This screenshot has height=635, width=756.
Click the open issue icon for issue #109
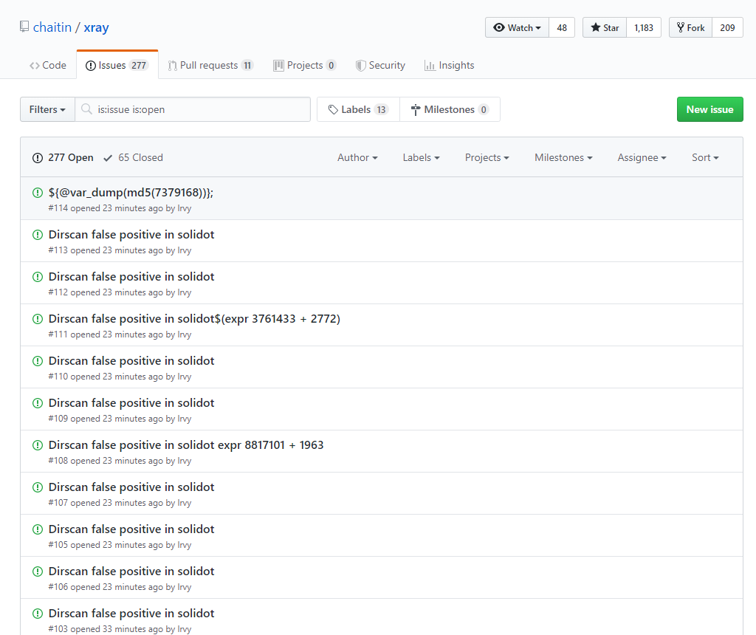point(38,403)
